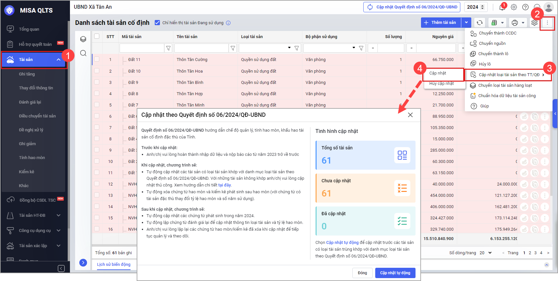
Task: Click the filter funnel for Loại tài sản
Action: tap(297, 48)
